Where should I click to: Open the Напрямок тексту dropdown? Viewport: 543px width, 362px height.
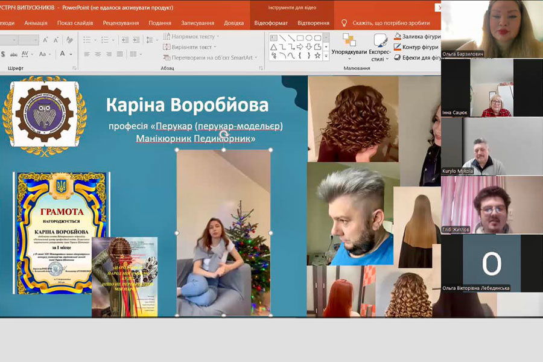click(191, 36)
